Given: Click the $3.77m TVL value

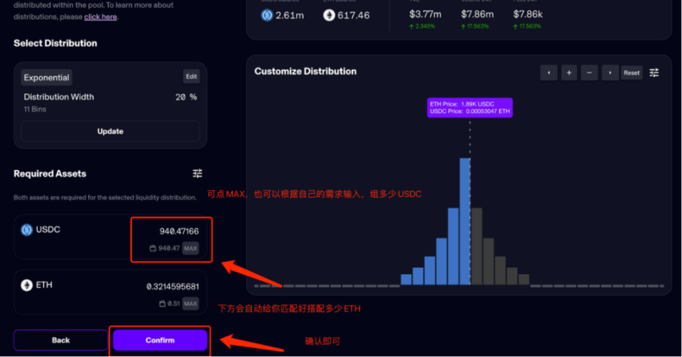Looking at the screenshot, I should point(425,14).
